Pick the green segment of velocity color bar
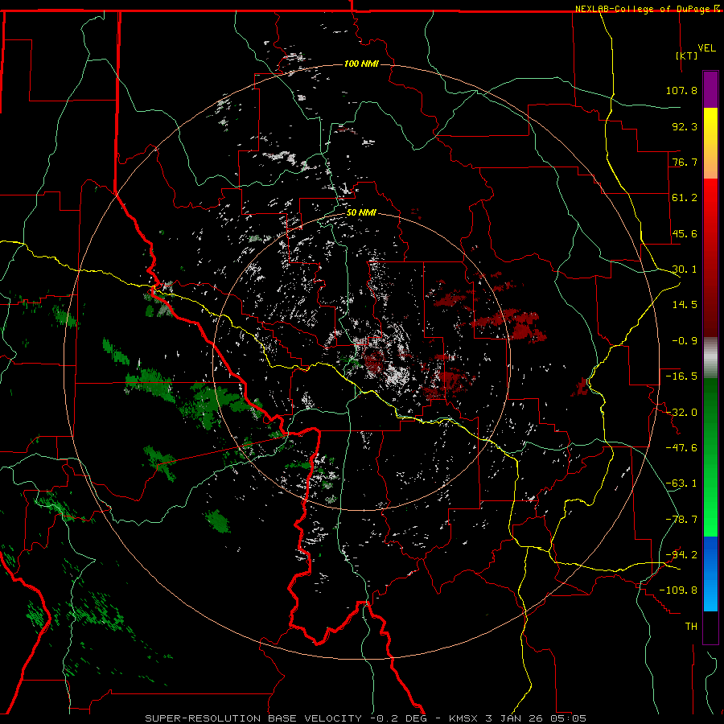 pyautogui.click(x=710, y=457)
